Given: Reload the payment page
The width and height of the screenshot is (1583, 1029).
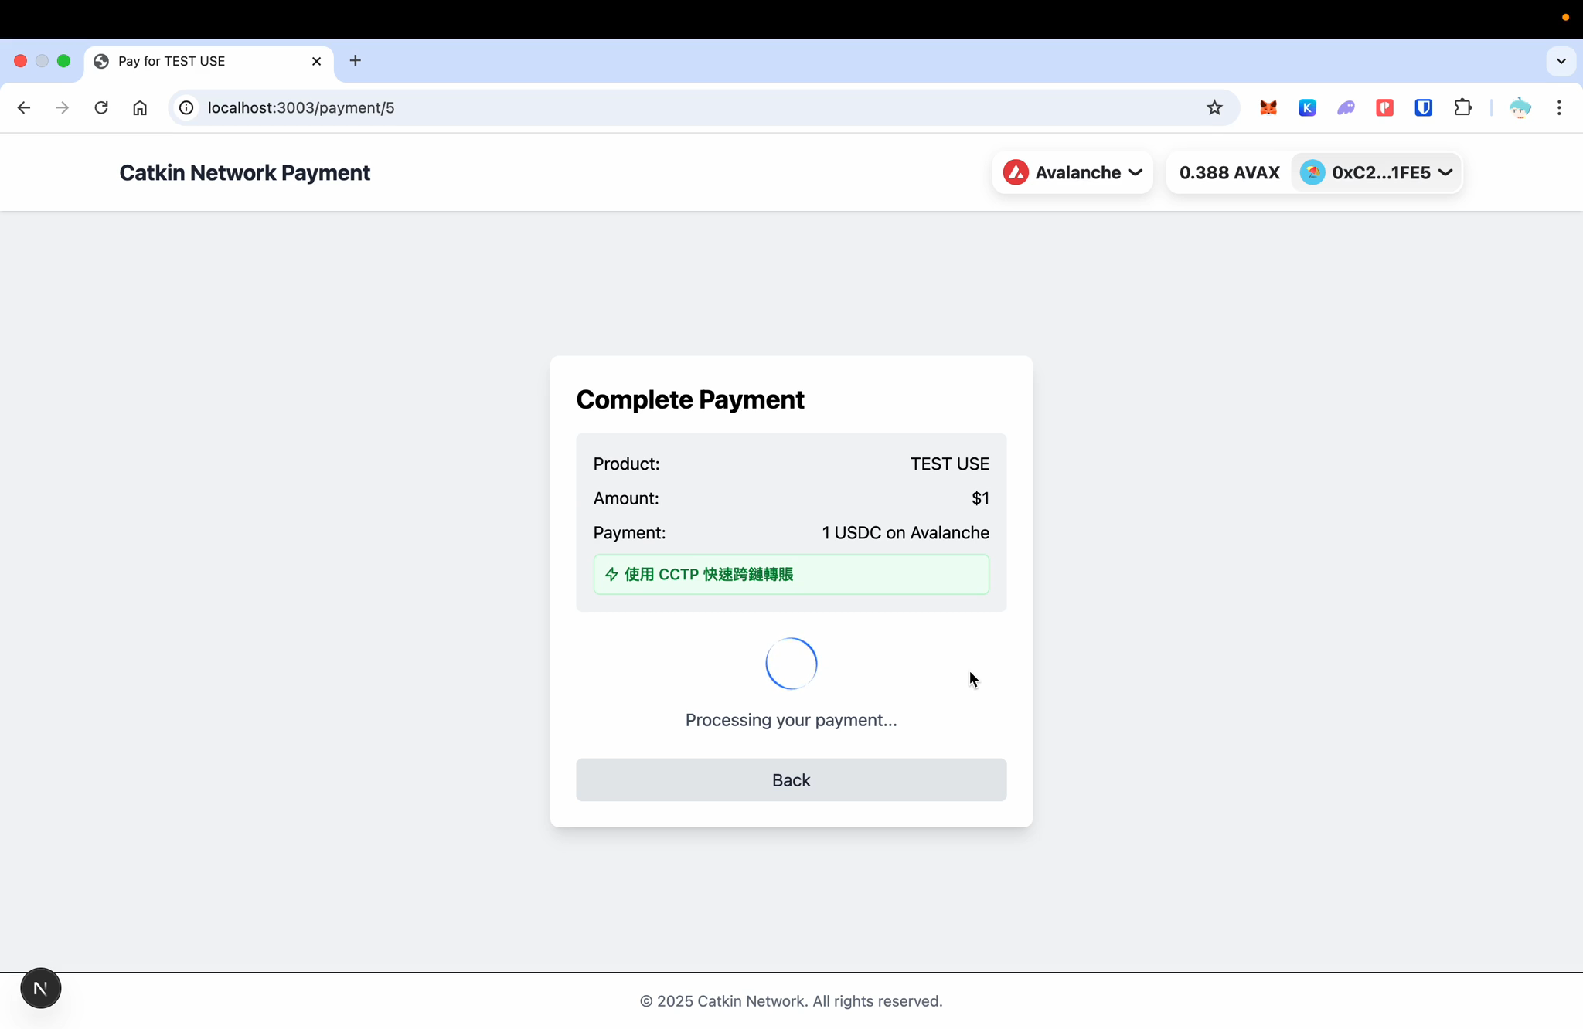Looking at the screenshot, I should (x=101, y=107).
